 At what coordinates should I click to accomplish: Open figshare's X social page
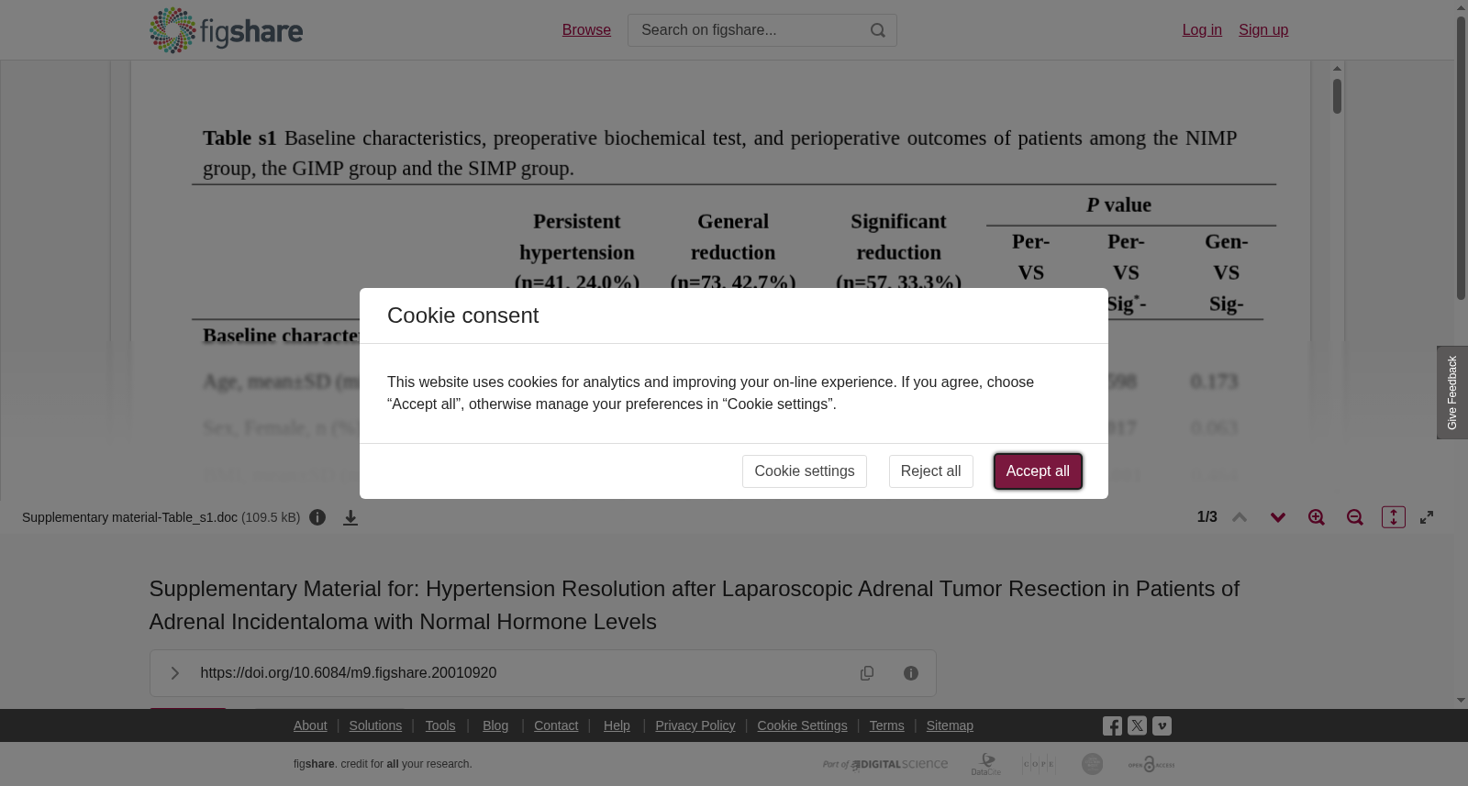(1137, 725)
